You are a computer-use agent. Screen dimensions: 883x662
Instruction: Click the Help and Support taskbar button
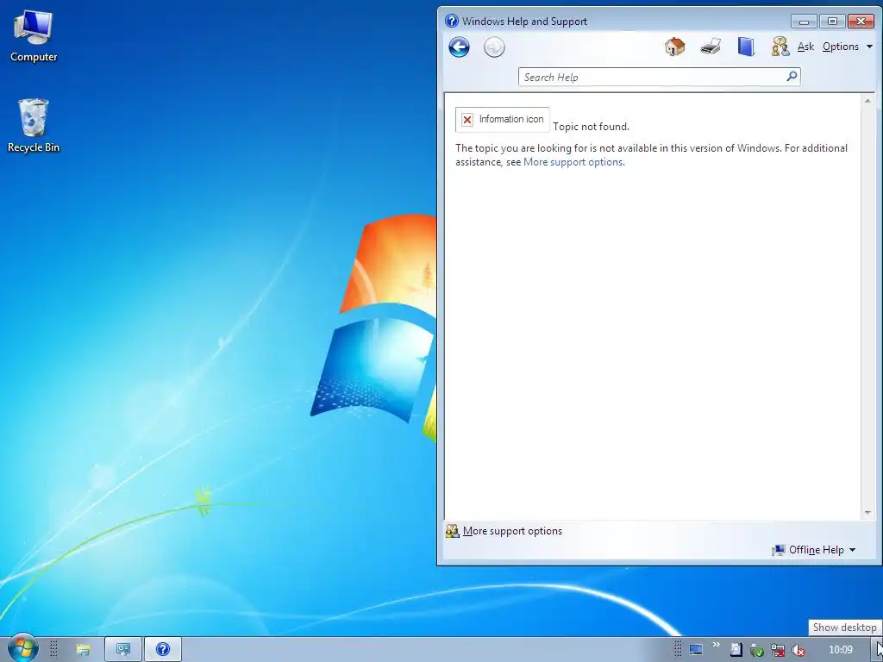coord(163,650)
